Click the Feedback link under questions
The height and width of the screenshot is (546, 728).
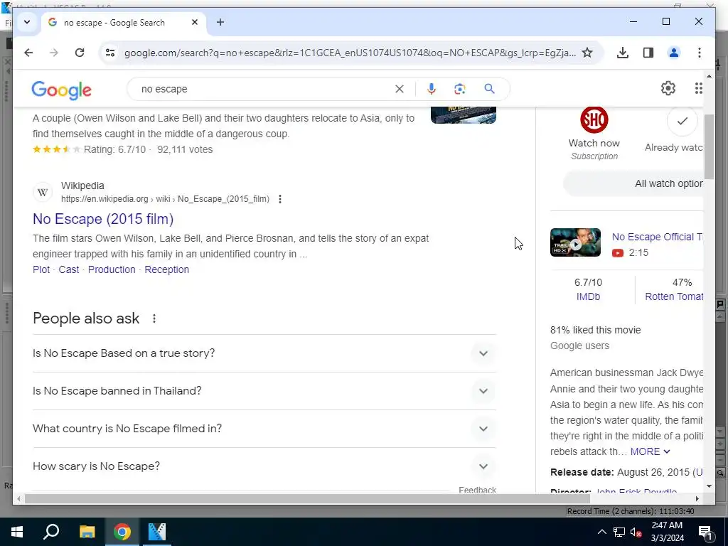coord(477,490)
